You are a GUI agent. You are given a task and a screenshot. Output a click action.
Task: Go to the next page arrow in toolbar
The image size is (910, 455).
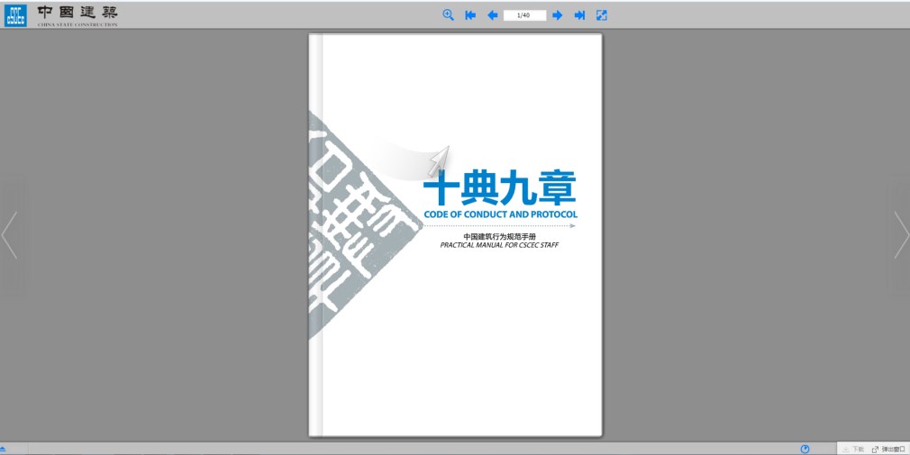(x=557, y=15)
